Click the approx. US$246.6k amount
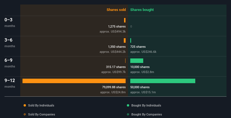Screen dimensions: 231x118 143,52
